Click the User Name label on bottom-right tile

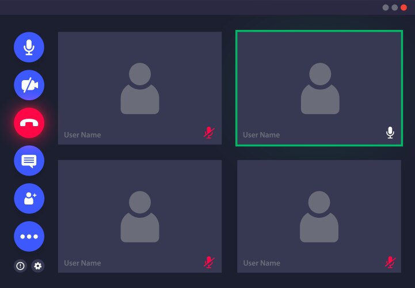(261, 263)
